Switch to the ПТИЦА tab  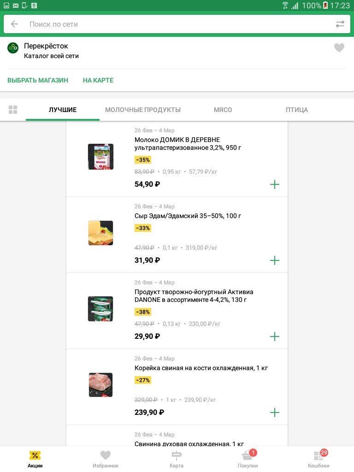(296, 110)
